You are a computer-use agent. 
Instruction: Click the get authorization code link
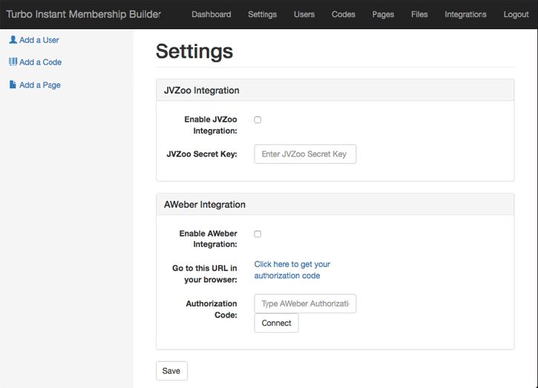pyautogui.click(x=292, y=270)
